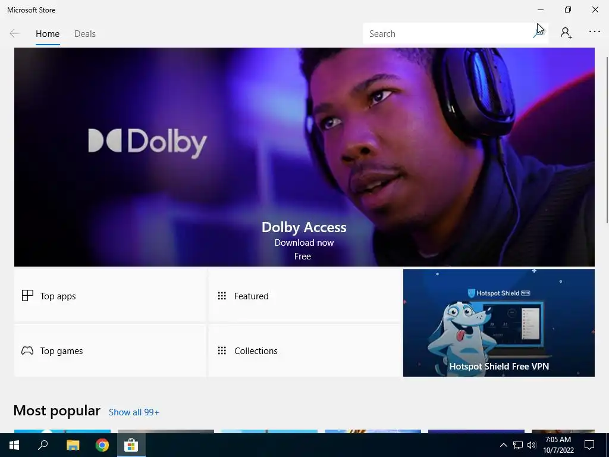This screenshot has width=609, height=457.
Task: Switch to the Home tab
Action: point(48,34)
